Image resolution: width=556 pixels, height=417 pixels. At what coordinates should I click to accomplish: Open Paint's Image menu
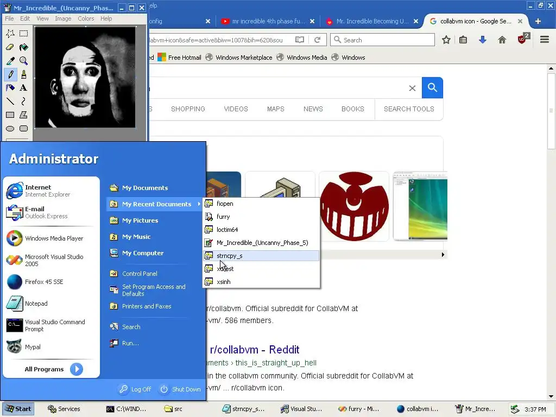tap(63, 18)
